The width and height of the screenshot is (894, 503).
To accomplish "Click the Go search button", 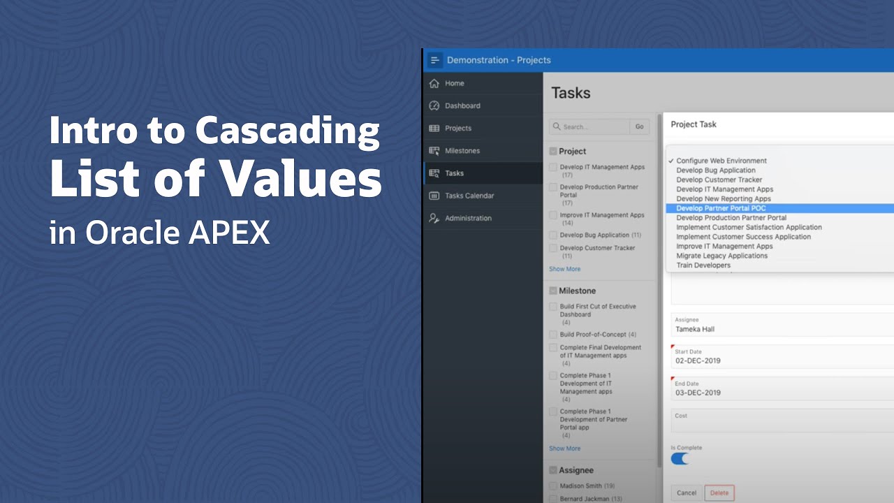I will click(x=639, y=127).
